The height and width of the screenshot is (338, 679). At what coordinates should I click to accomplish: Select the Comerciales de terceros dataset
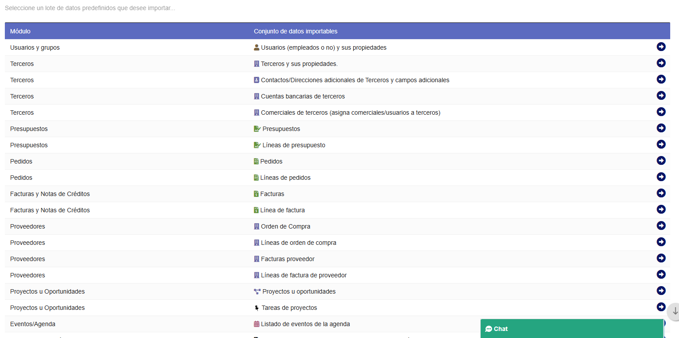(350, 112)
